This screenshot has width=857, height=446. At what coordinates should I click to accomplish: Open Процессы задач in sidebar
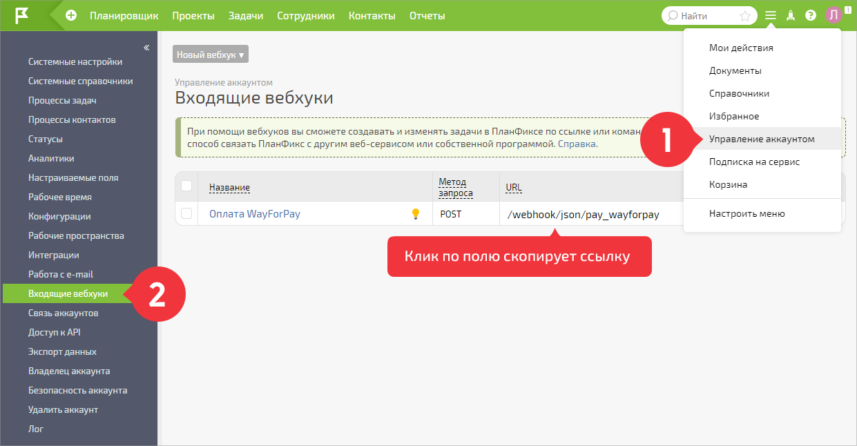pyautogui.click(x=62, y=100)
